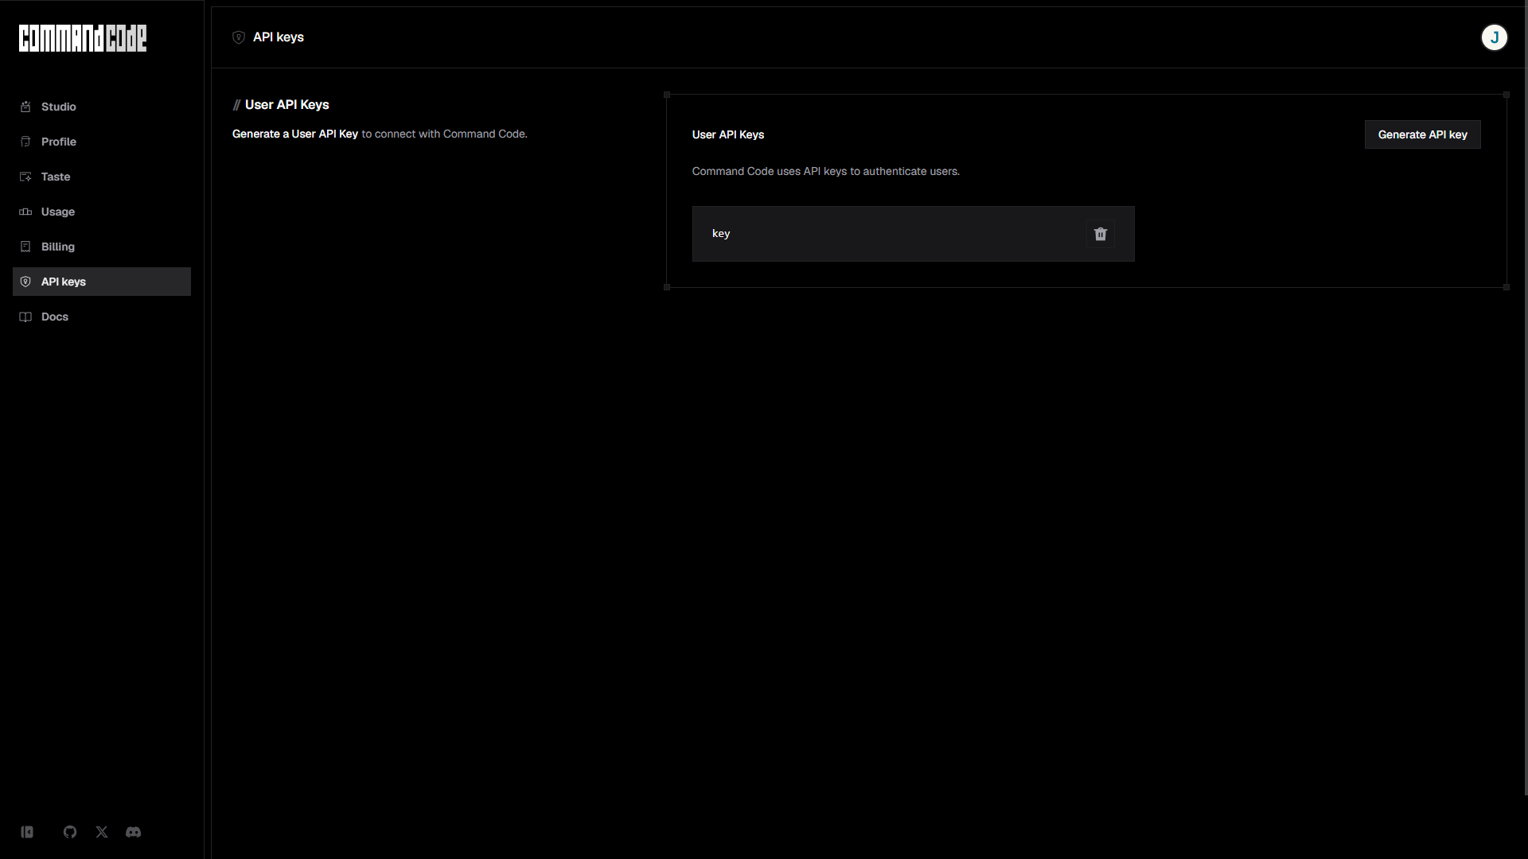The height and width of the screenshot is (859, 1528).
Task: Open the Profile icon in sidebar
Action: click(25, 142)
